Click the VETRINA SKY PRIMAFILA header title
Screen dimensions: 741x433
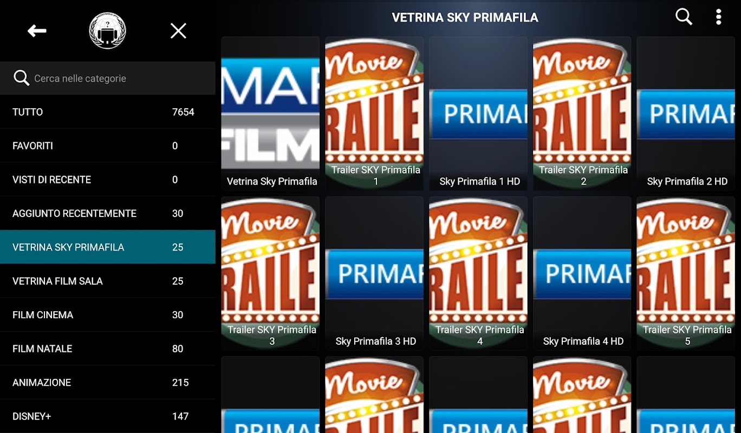point(465,18)
